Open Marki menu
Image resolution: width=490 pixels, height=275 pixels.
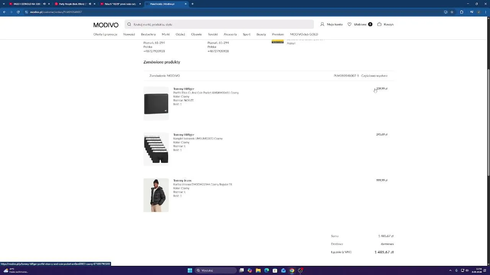point(166,34)
